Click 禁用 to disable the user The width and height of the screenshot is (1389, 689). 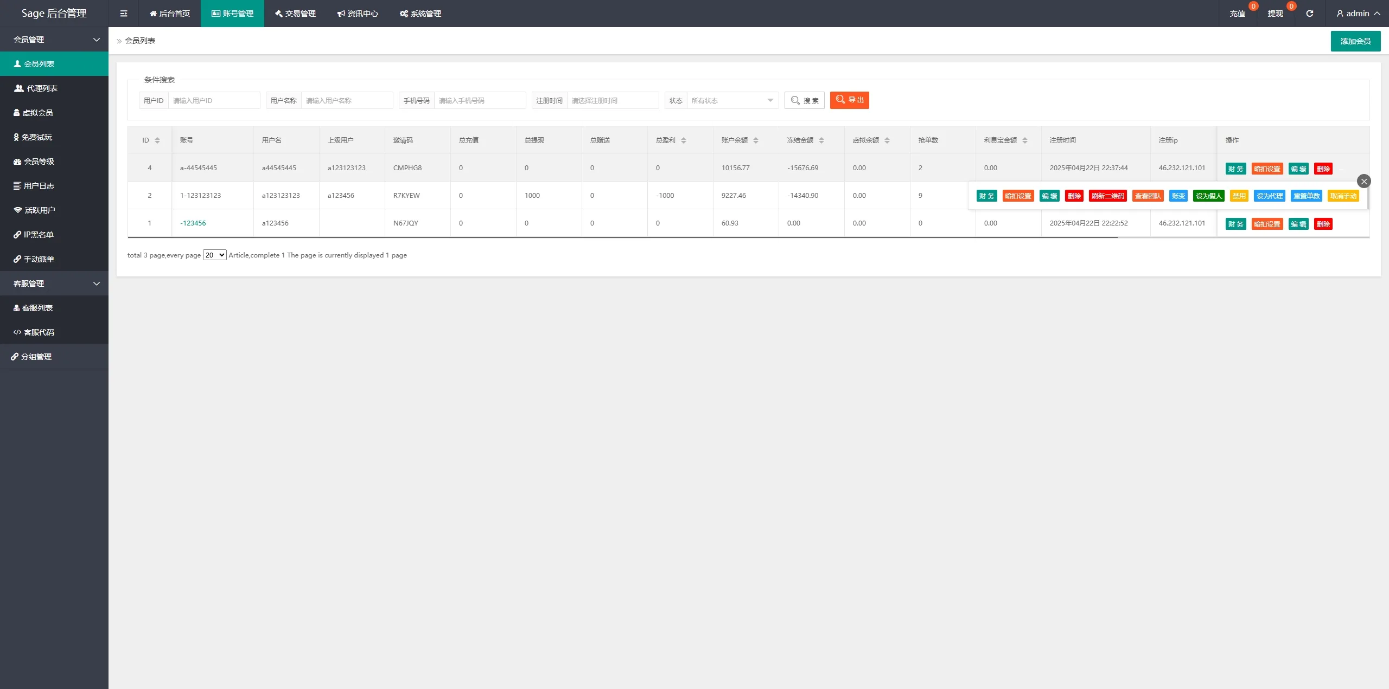(x=1239, y=196)
